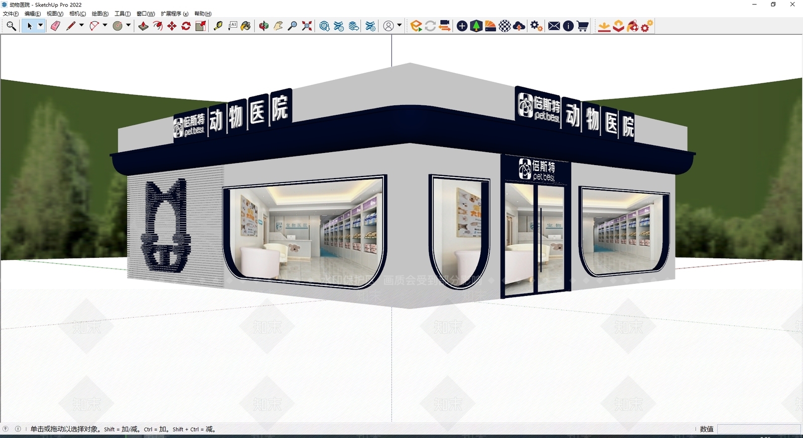Click the grey live-update sync arrows icon

click(430, 26)
